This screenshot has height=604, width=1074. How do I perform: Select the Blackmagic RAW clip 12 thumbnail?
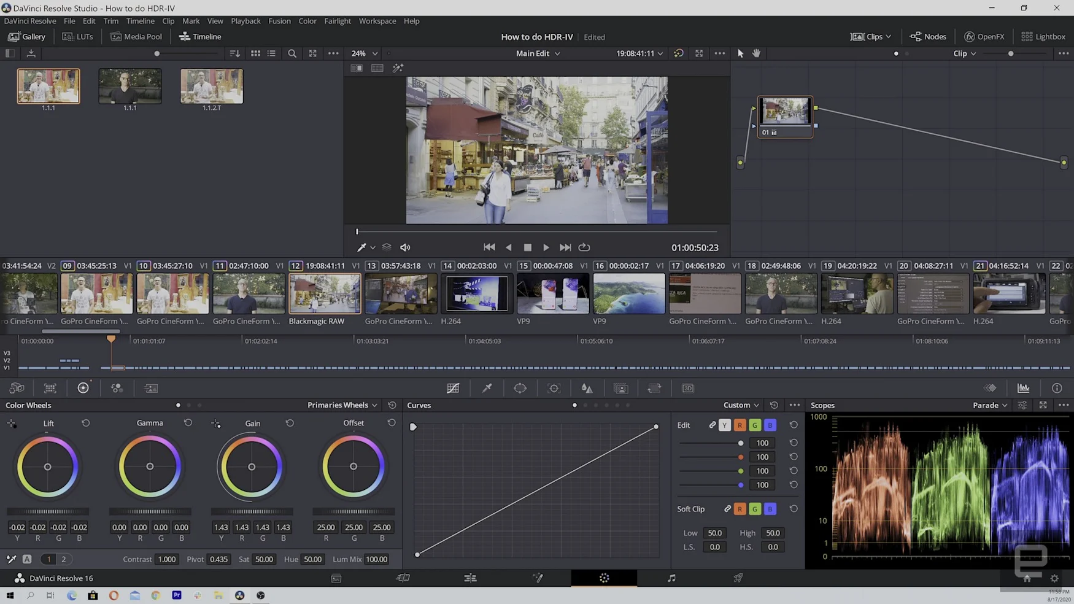coord(325,293)
